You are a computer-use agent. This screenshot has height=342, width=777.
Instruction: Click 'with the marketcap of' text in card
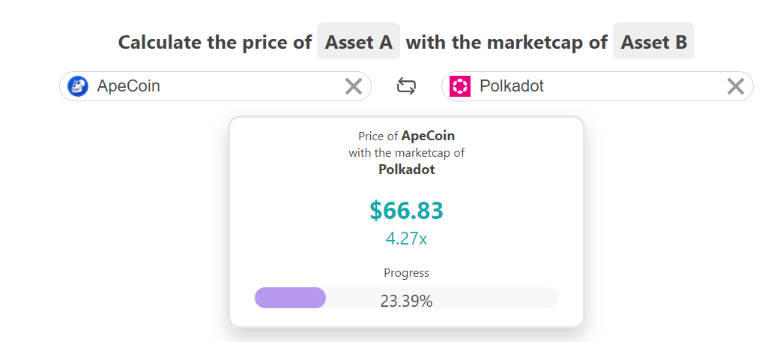tap(406, 152)
